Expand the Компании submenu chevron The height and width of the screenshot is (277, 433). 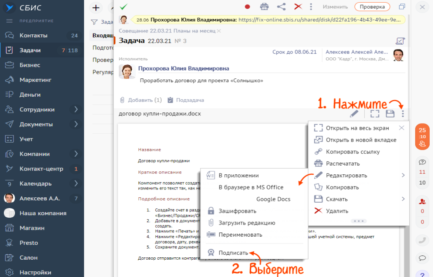coord(76,154)
